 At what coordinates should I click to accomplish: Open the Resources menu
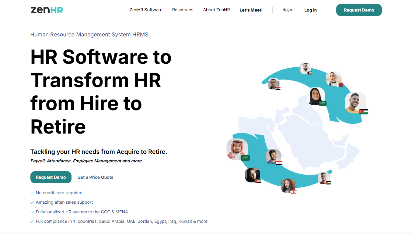183,10
